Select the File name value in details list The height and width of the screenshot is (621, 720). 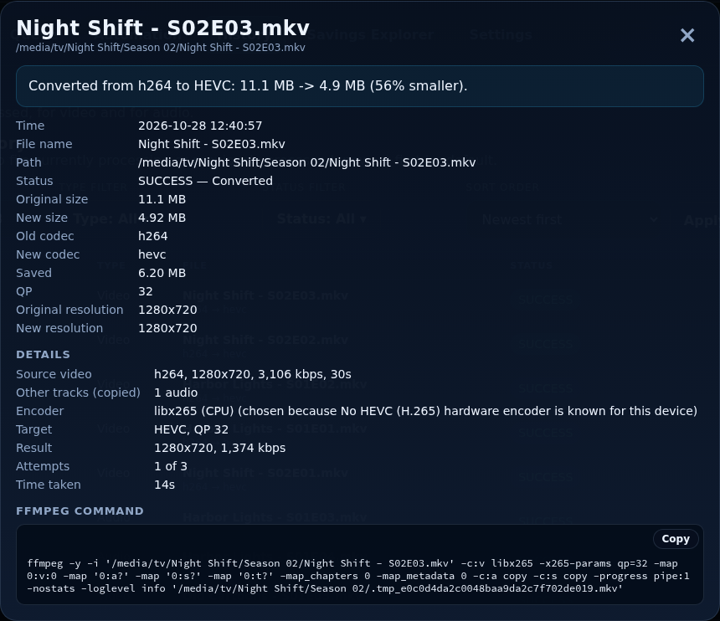click(x=212, y=144)
